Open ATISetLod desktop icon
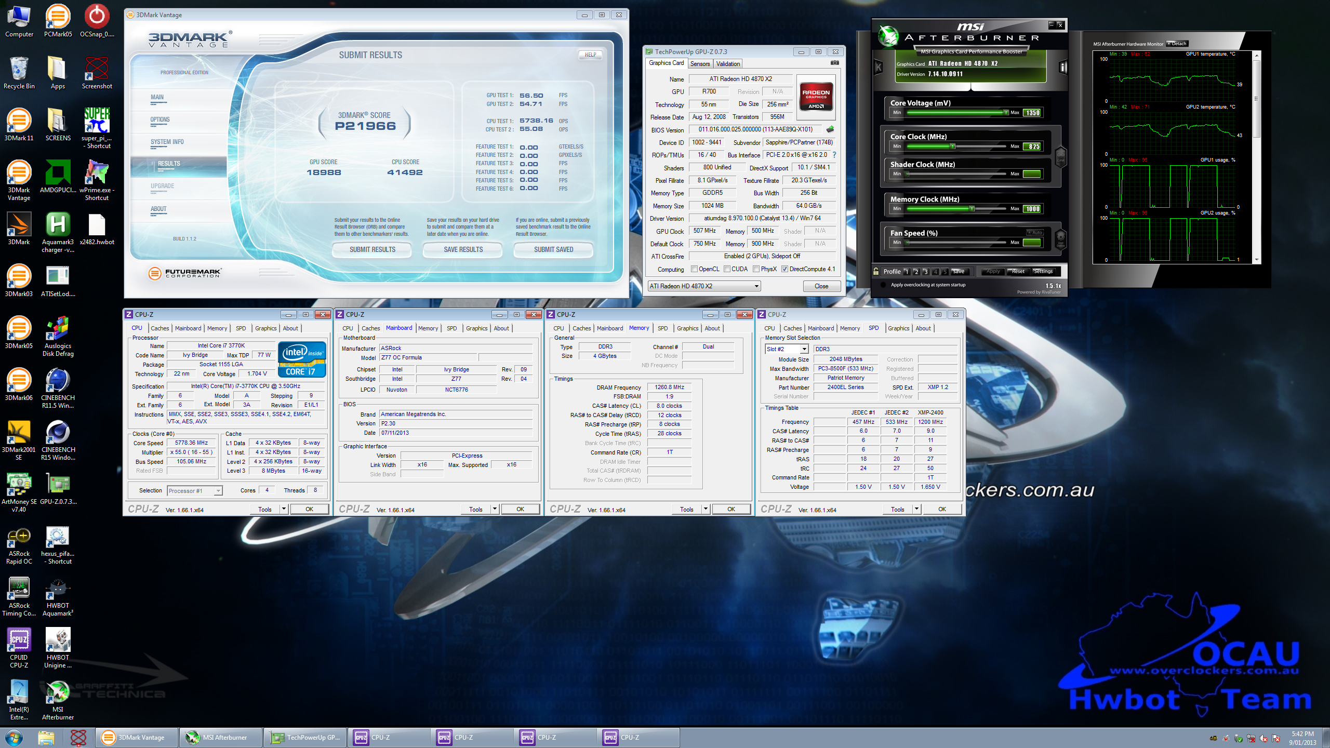The height and width of the screenshot is (748, 1330). pos(58,280)
